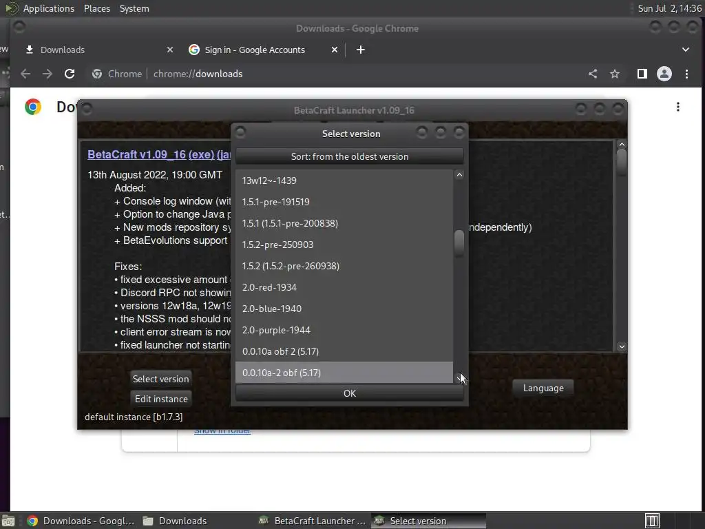The width and height of the screenshot is (705, 529).
Task: Select version 1.5.2-pre-250903
Action: pyautogui.click(x=344, y=245)
